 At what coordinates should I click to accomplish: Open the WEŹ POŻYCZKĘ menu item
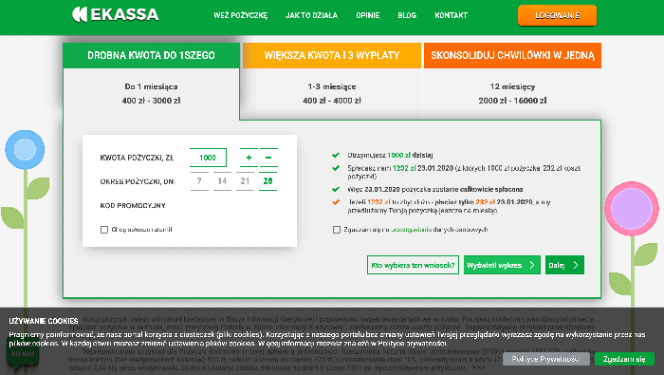point(241,15)
